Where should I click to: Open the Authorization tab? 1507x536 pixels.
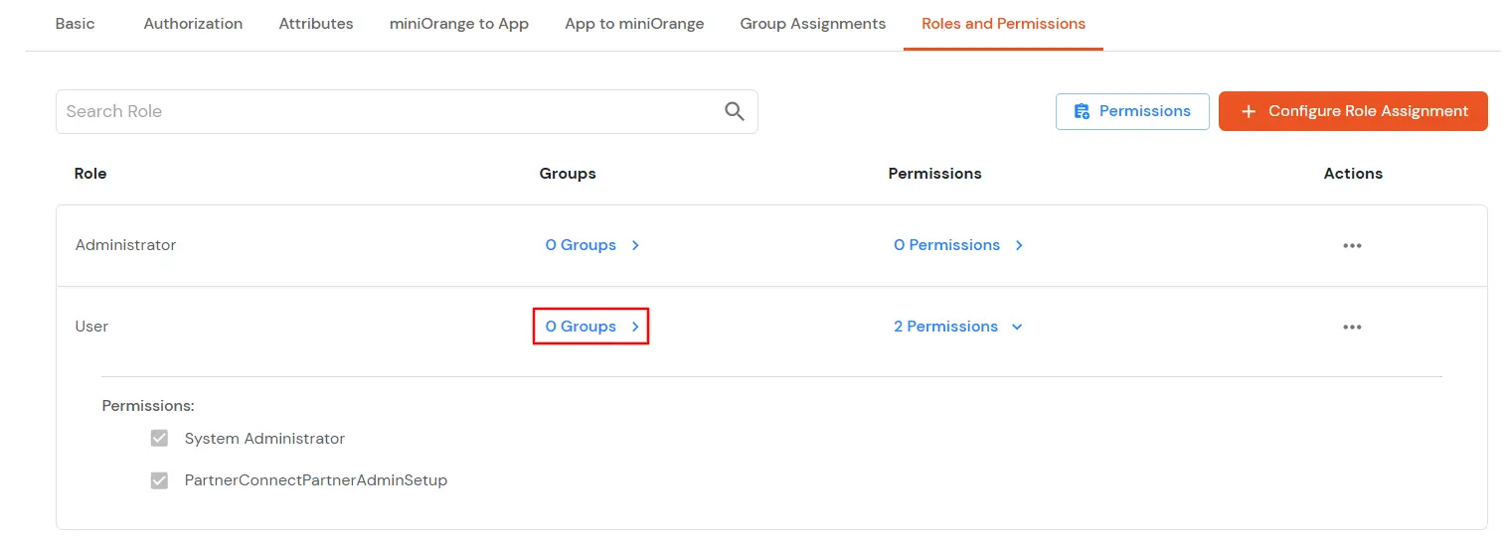click(x=193, y=24)
